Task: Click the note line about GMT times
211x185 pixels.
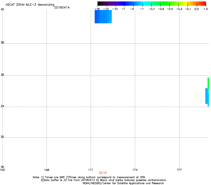Action: coord(89,177)
